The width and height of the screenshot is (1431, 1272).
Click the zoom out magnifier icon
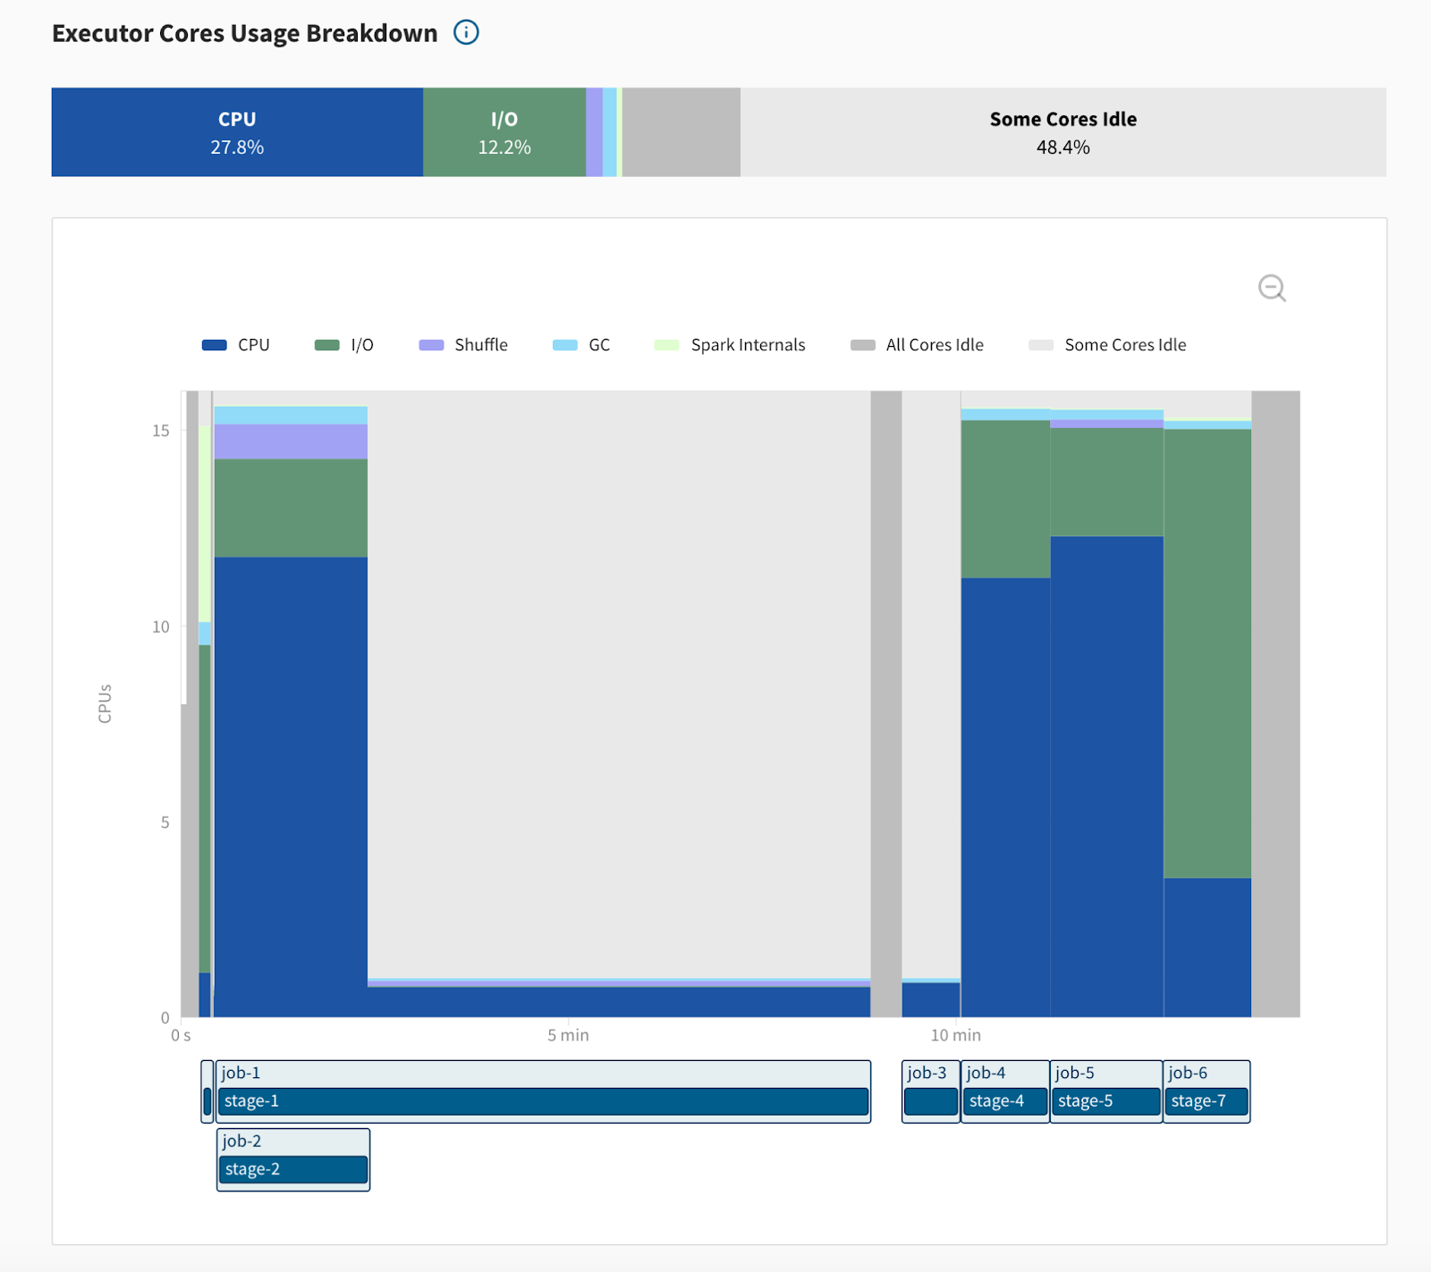coord(1272,288)
